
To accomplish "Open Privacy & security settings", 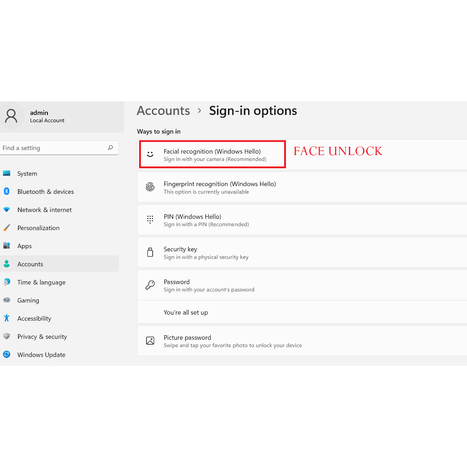I will pyautogui.click(x=42, y=337).
